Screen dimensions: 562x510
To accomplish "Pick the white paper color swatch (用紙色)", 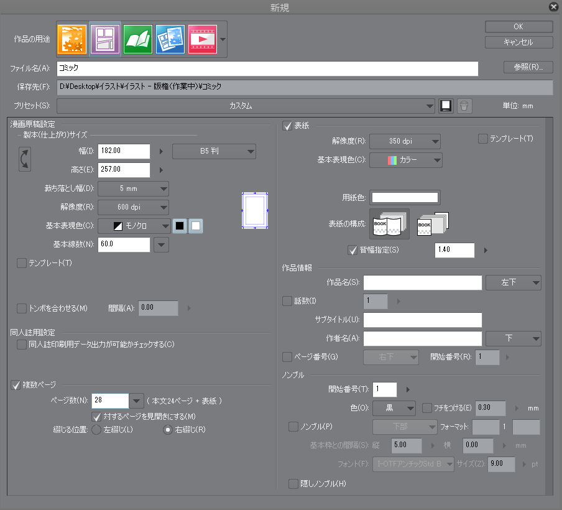I will (405, 198).
